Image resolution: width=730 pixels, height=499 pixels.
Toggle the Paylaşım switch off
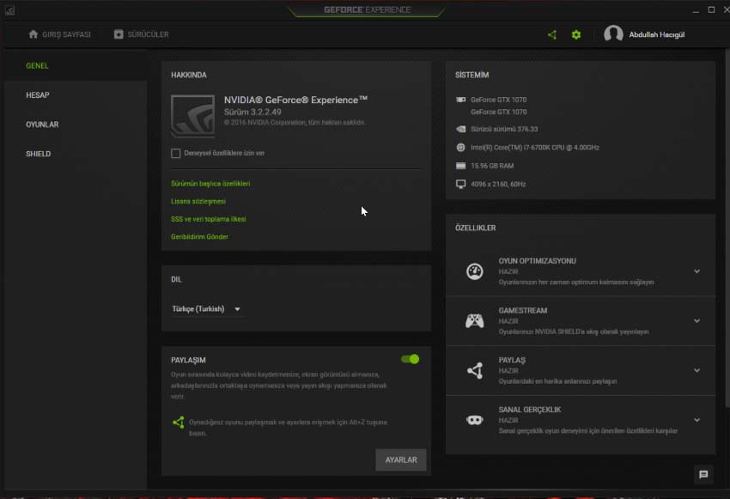tap(410, 359)
